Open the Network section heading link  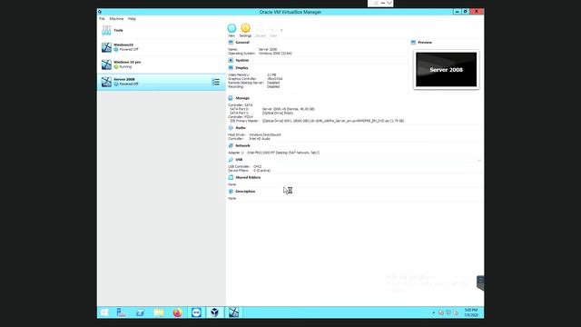(242, 145)
